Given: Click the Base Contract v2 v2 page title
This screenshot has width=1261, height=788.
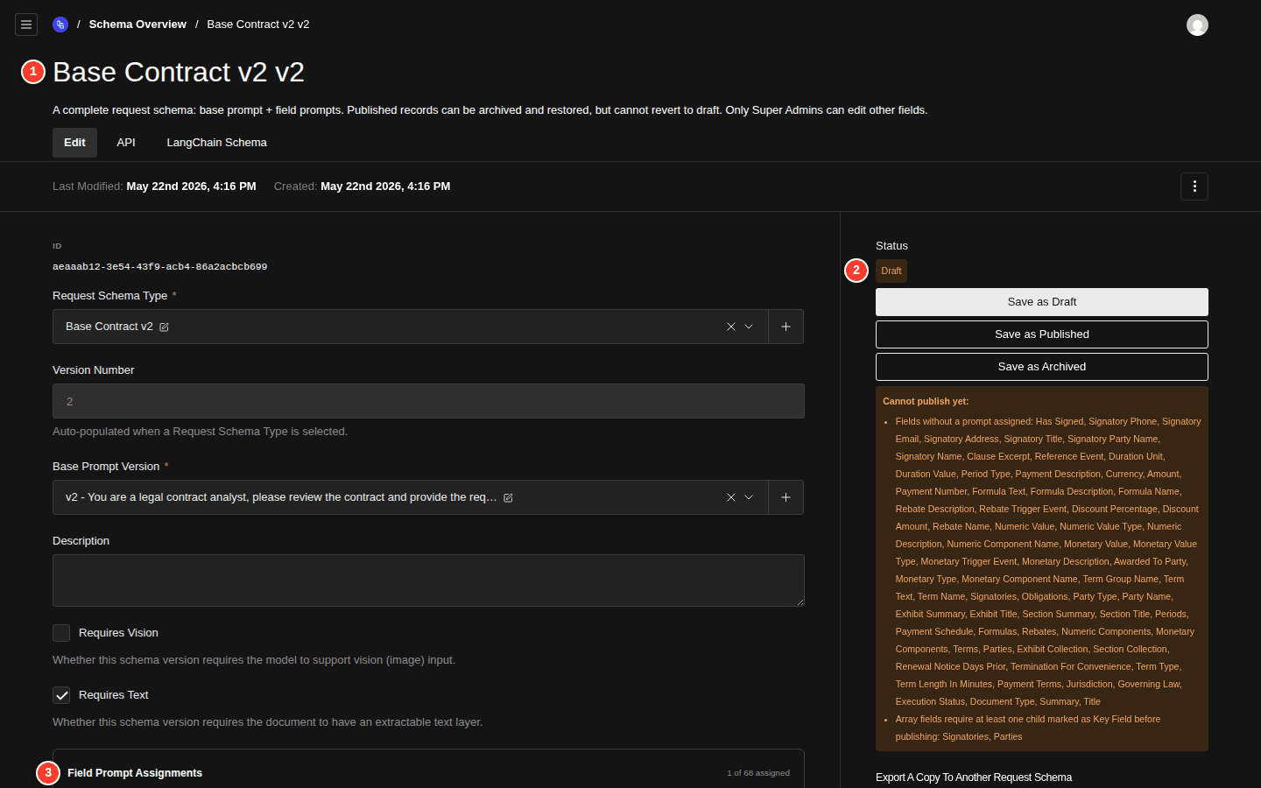Looking at the screenshot, I should [x=179, y=72].
